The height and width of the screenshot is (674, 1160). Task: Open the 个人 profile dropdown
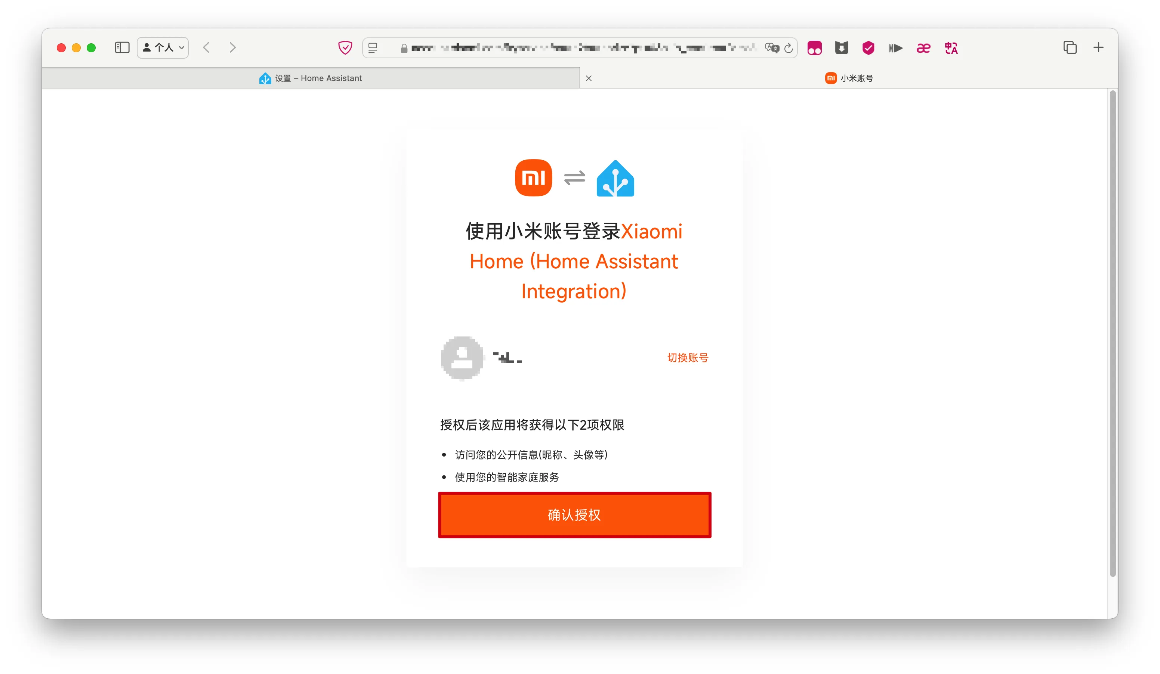tap(163, 48)
